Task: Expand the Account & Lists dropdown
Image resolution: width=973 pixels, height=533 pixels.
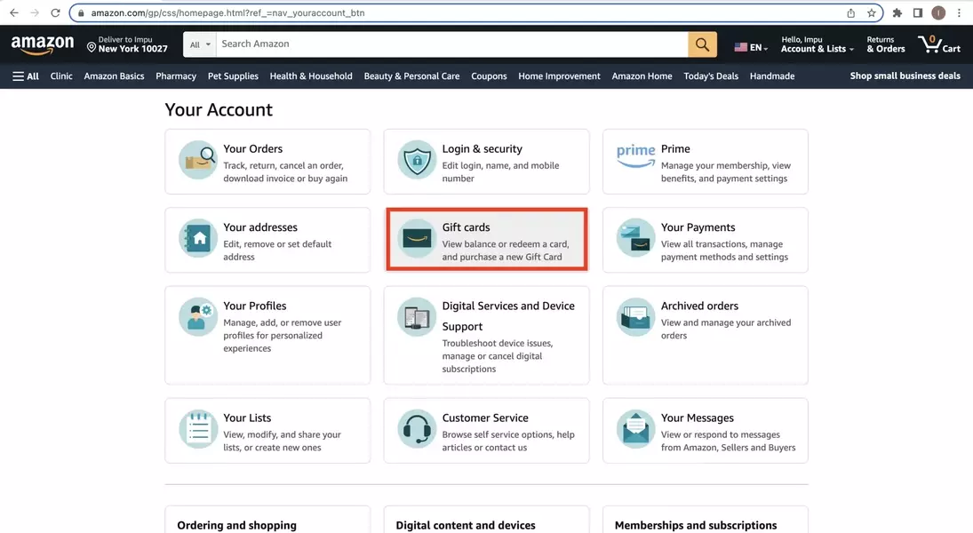Action: (x=817, y=44)
